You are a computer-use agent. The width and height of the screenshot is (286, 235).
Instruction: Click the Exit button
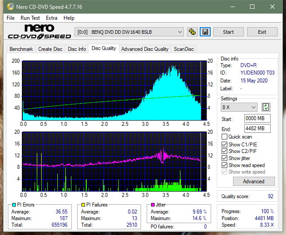coord(262,32)
